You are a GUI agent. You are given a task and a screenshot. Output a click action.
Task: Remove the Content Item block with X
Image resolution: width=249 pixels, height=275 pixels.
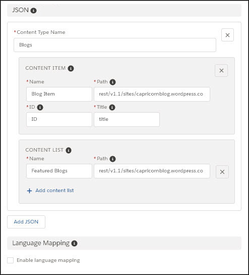click(x=221, y=70)
